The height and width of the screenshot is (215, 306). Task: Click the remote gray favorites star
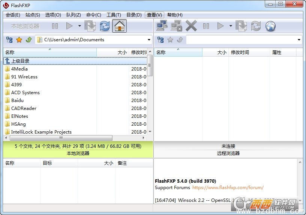(x=170, y=40)
